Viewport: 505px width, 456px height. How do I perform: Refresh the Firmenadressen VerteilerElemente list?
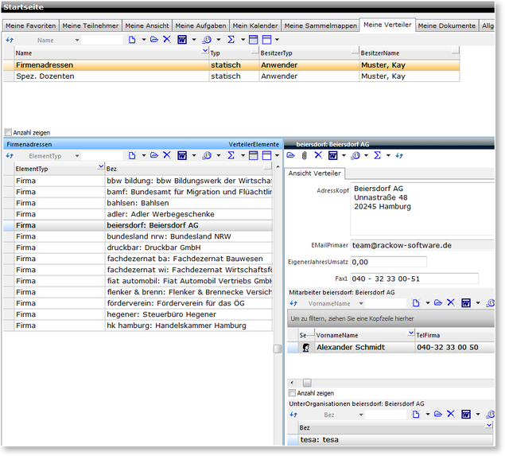(10, 156)
